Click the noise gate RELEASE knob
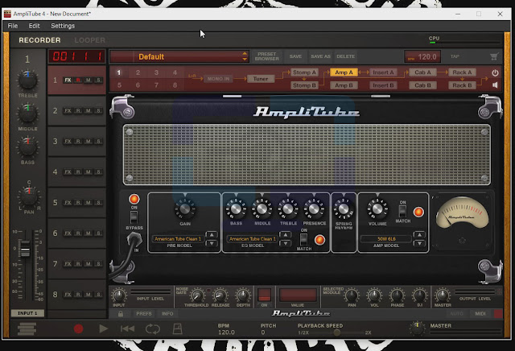This screenshot has width=515, height=351. (x=220, y=295)
